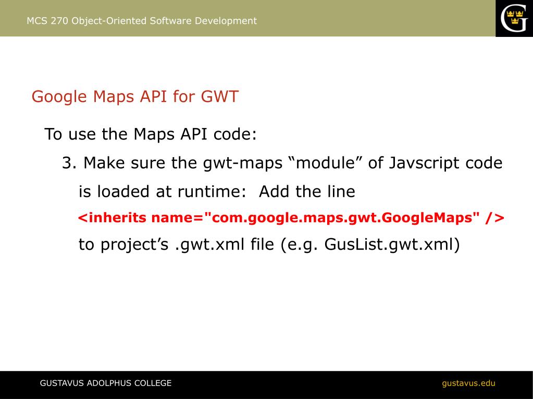This screenshot has height=399, width=533.
Task: Click the text mentioning GusList.gwt.xml
Action: pos(269,244)
